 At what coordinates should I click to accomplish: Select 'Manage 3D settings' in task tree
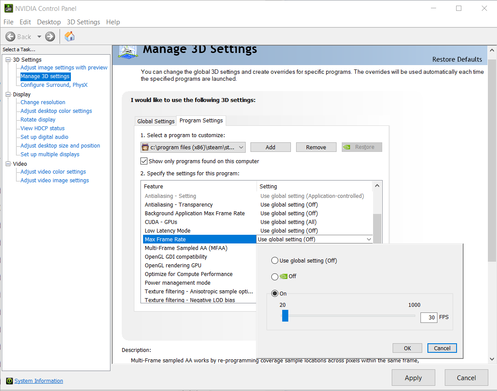click(x=45, y=76)
